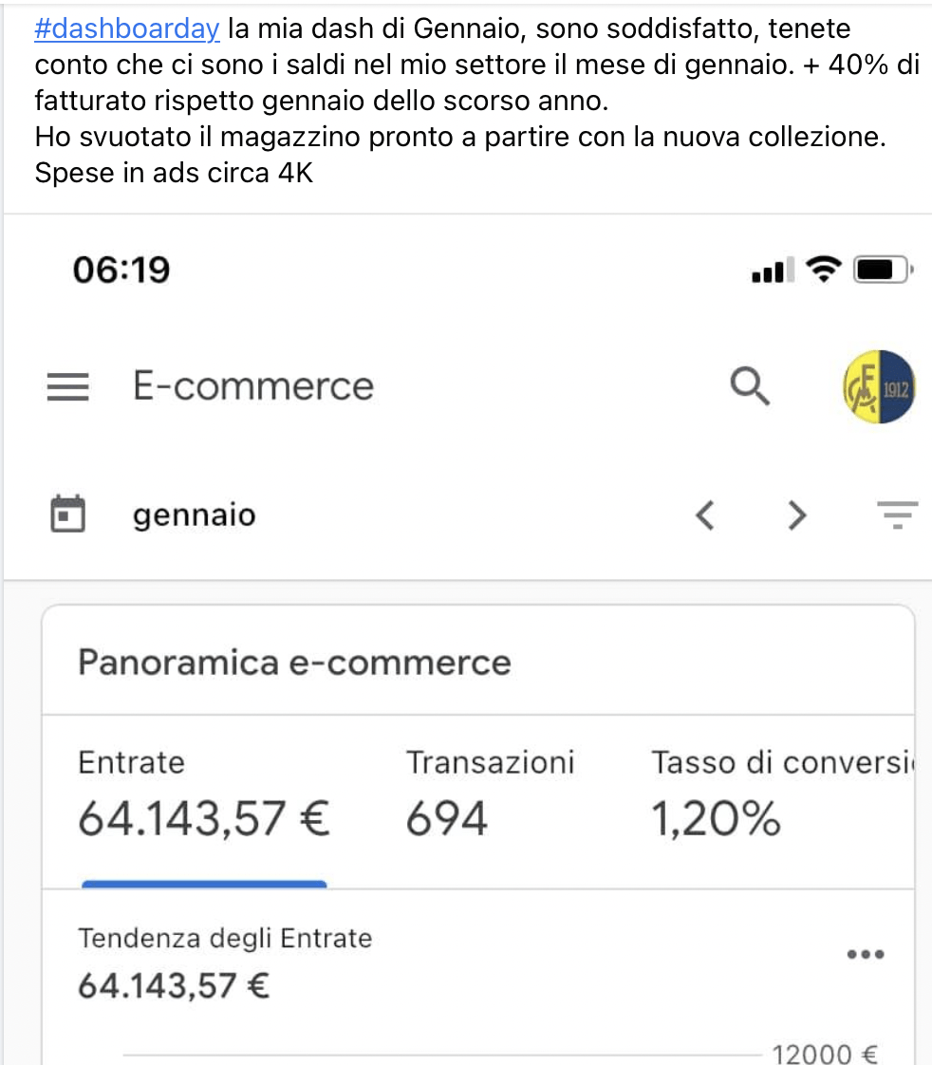Go to next month with right chevron
The image size is (932, 1065).
[x=797, y=514]
